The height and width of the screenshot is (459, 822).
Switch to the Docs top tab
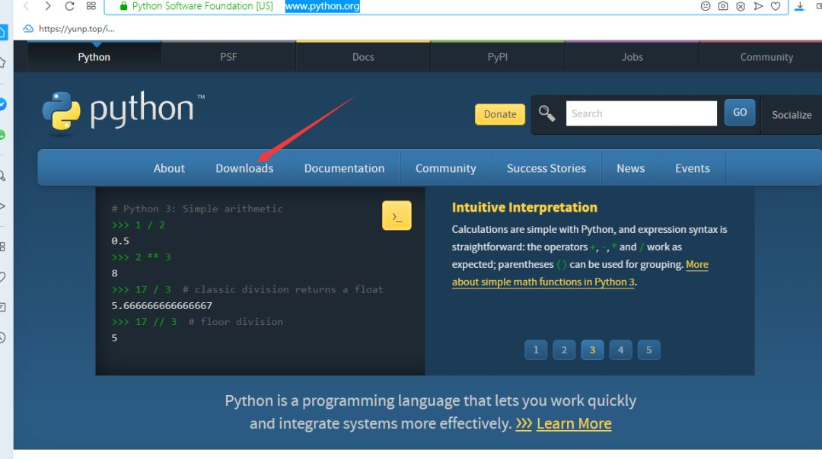click(x=363, y=56)
